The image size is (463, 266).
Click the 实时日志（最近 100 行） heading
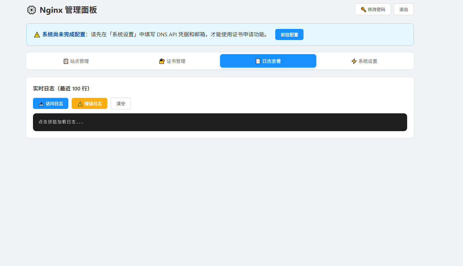pyautogui.click(x=62, y=88)
